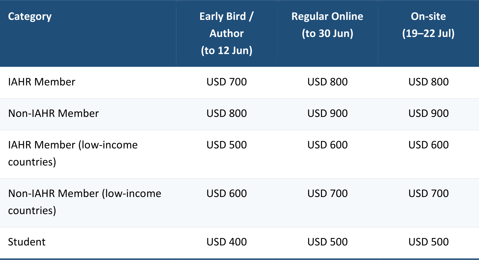Select the Non-IAHR Member row label
This screenshot has height=260, width=479.
pos(53,113)
